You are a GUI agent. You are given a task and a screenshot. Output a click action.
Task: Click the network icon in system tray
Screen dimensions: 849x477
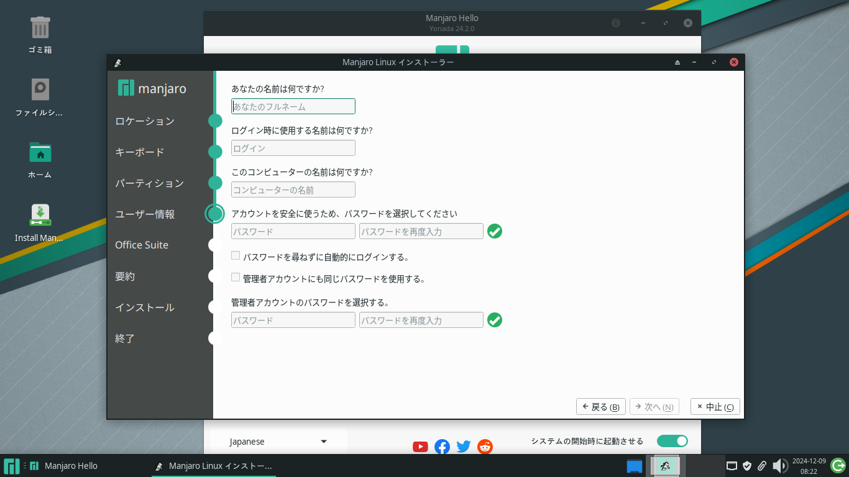point(732,466)
